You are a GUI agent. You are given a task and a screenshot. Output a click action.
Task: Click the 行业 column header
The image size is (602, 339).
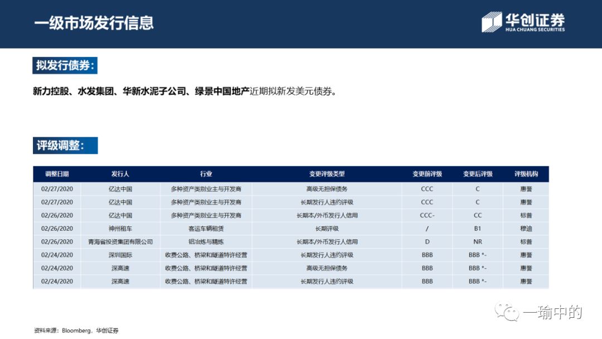click(206, 174)
